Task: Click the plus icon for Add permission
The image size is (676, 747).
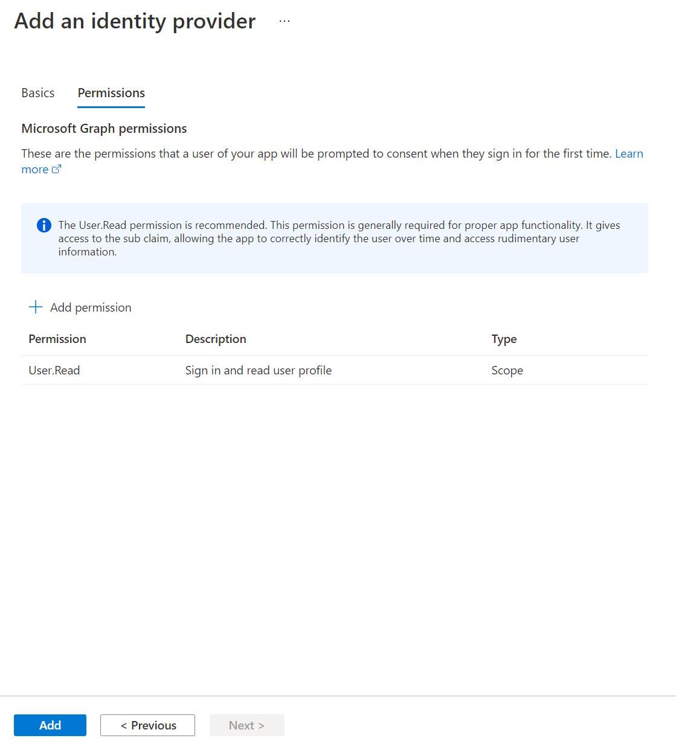Action: [x=36, y=307]
